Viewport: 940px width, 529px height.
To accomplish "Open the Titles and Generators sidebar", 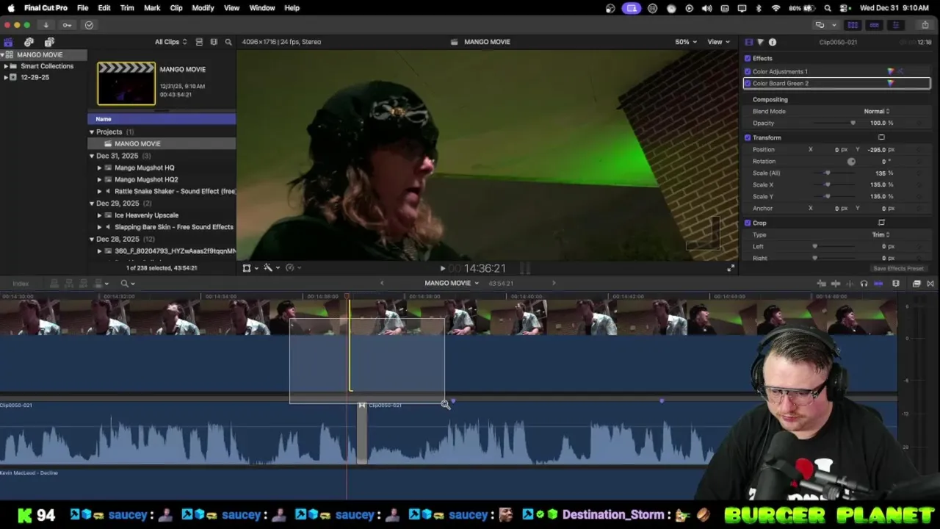I will [x=49, y=42].
